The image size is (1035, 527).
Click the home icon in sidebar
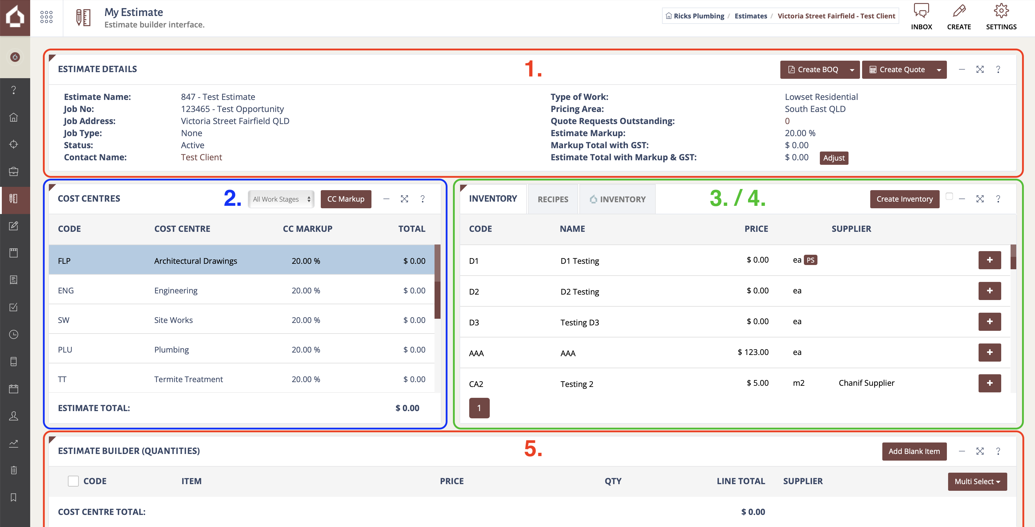coord(14,117)
